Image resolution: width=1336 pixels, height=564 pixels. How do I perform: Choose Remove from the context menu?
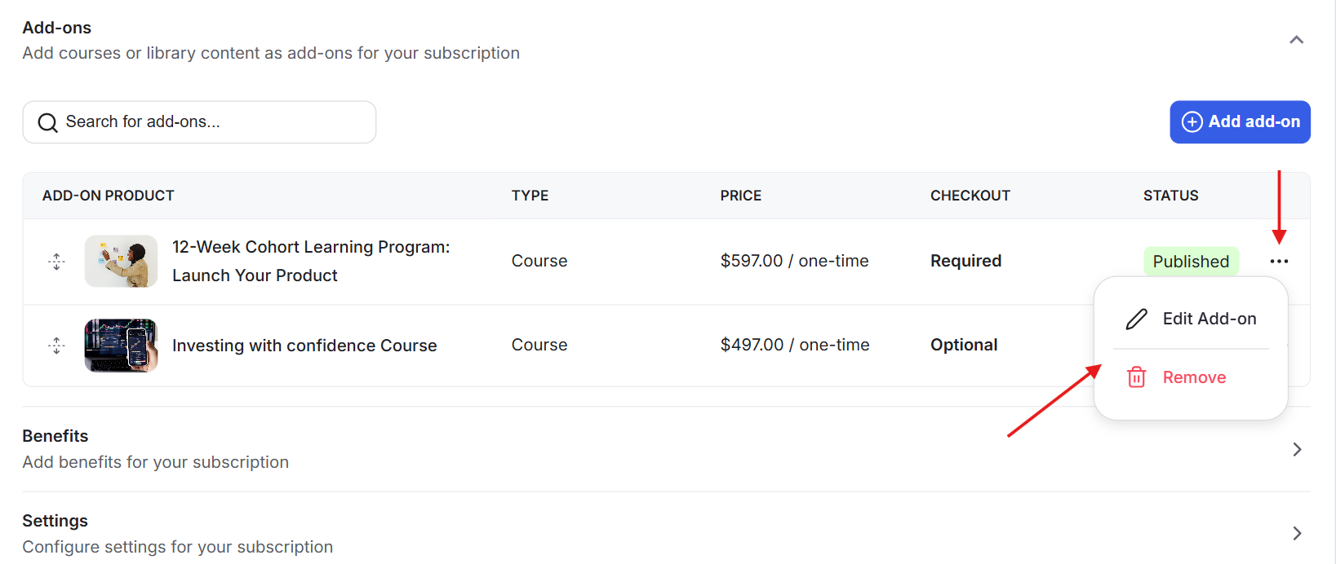(1194, 377)
